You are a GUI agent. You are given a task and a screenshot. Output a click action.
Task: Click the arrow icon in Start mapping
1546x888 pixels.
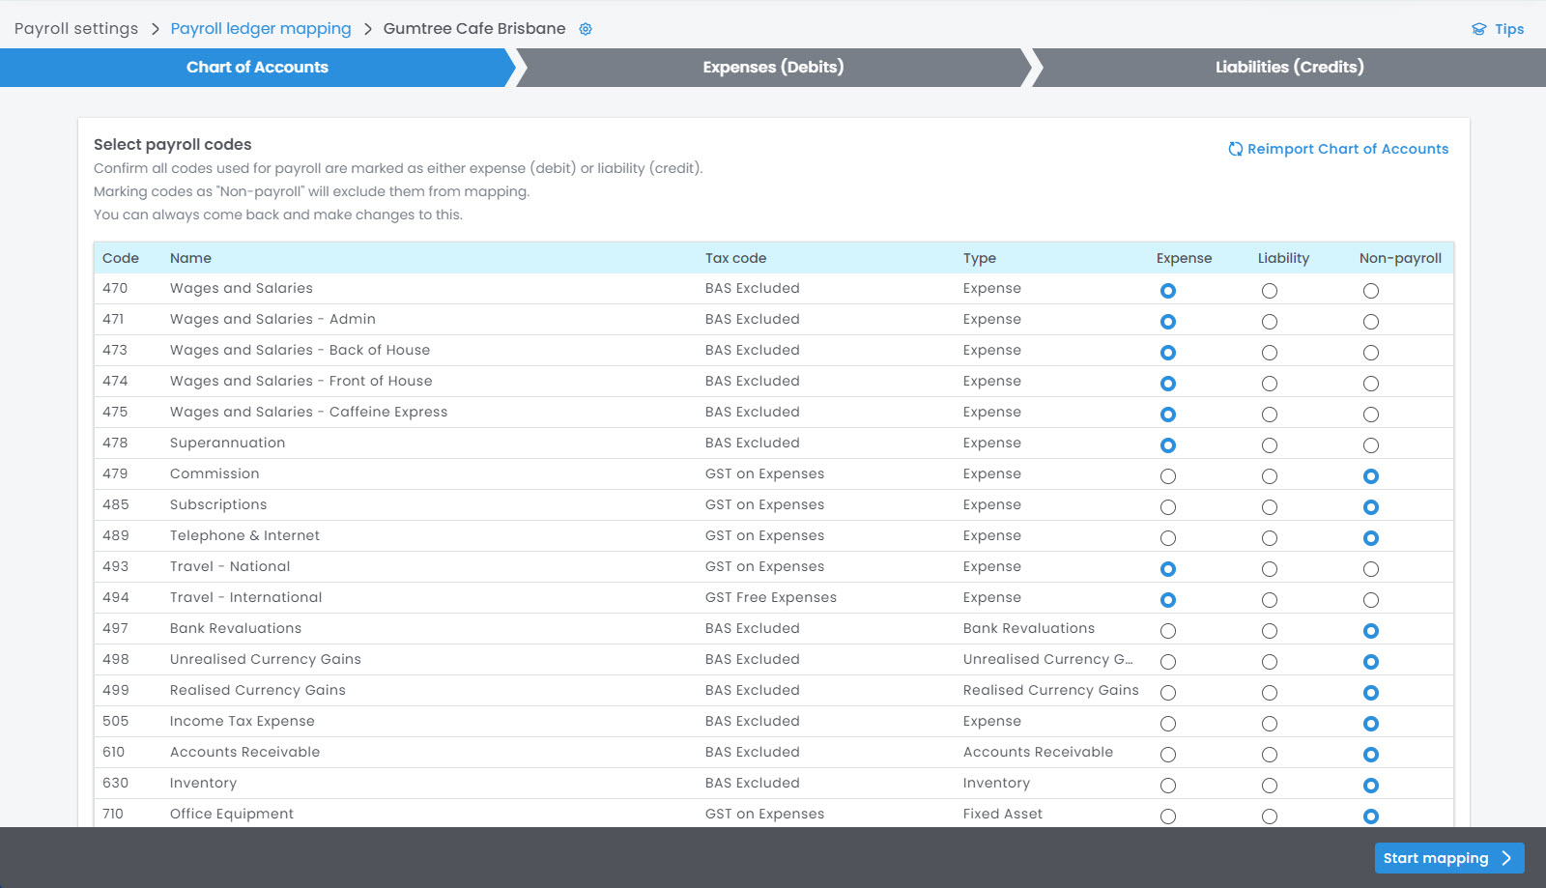tap(1506, 858)
